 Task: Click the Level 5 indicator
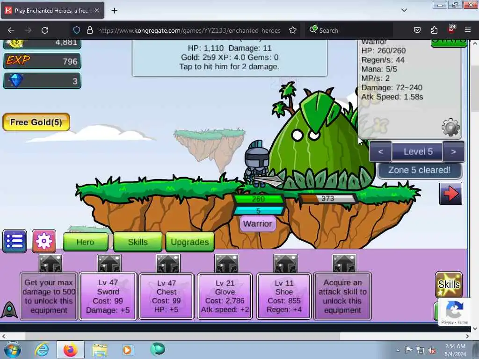pos(417,151)
